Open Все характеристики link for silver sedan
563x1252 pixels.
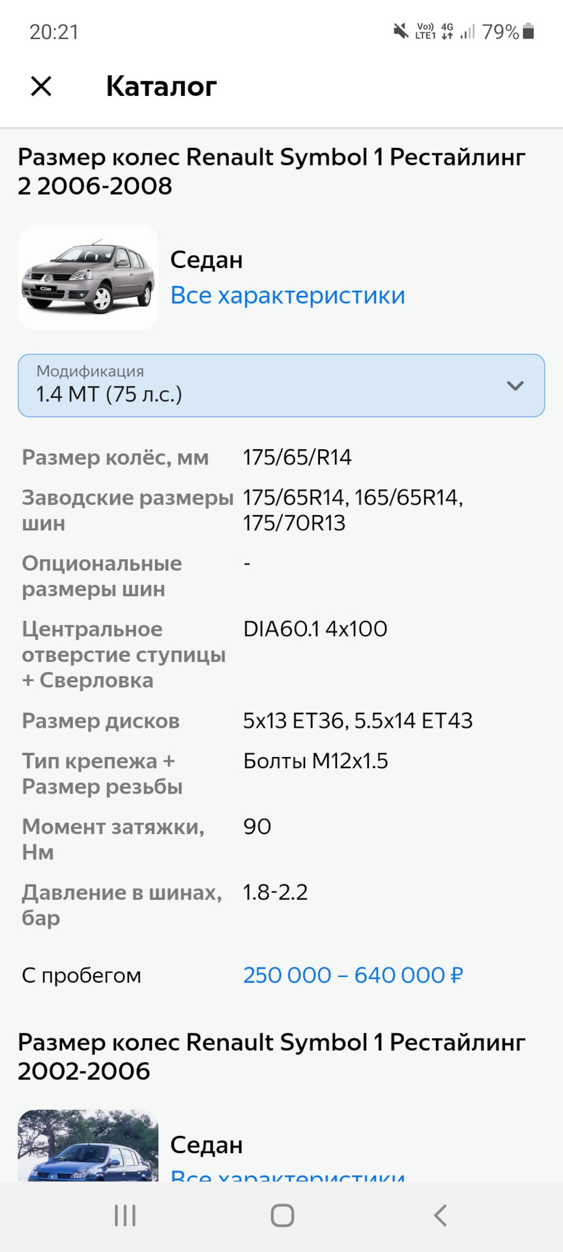(287, 295)
